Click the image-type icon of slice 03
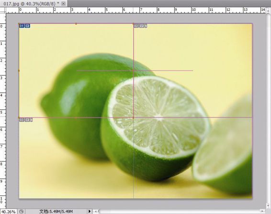 (x=27, y=120)
